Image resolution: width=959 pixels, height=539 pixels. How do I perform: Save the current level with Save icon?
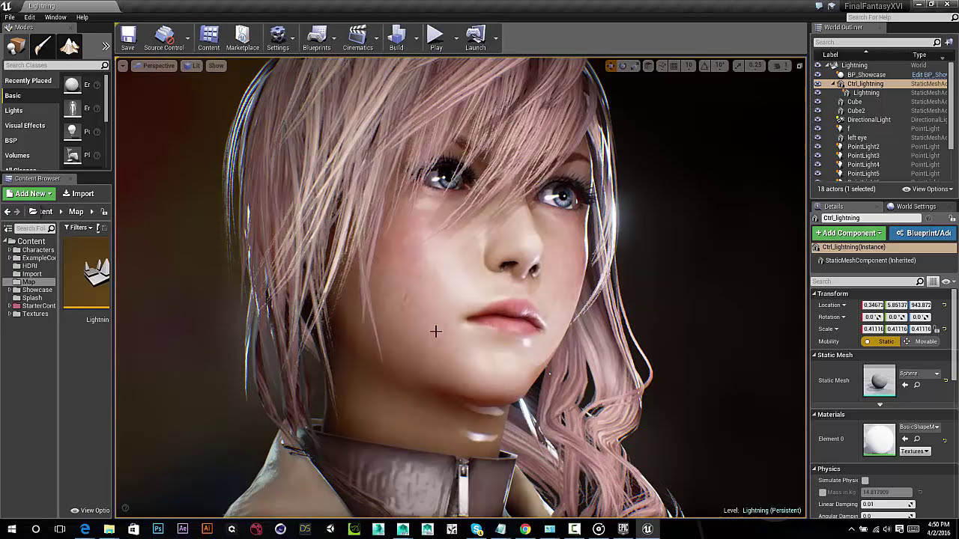pos(128,38)
